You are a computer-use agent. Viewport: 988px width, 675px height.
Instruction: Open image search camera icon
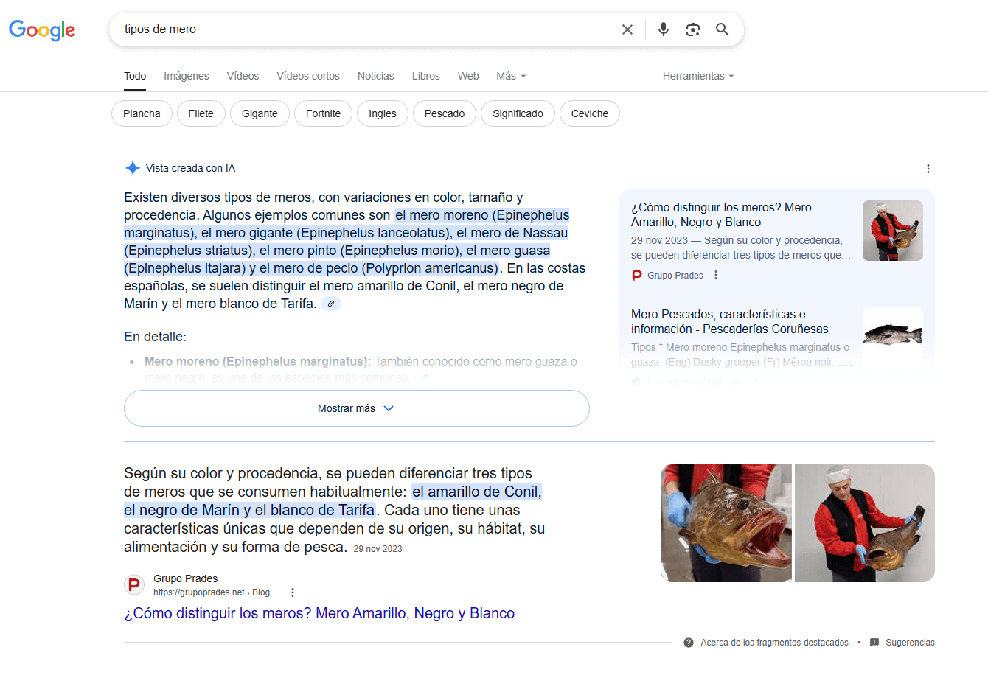[x=693, y=29]
